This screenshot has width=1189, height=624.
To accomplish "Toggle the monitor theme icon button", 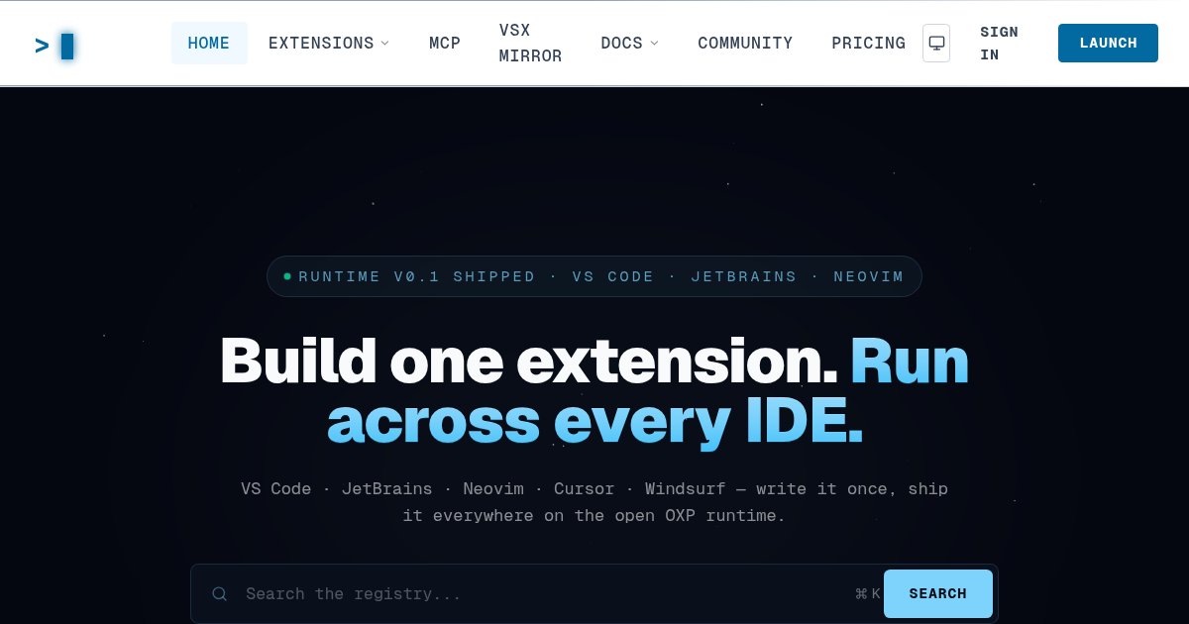I will coord(936,44).
